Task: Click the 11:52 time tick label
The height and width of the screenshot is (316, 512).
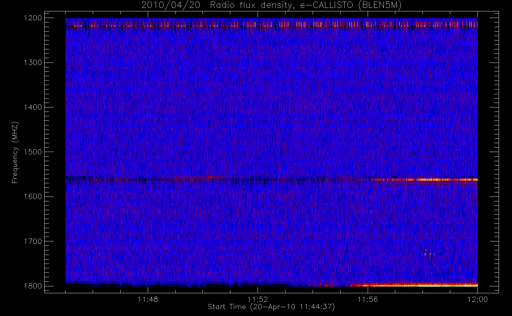Action: [258, 299]
